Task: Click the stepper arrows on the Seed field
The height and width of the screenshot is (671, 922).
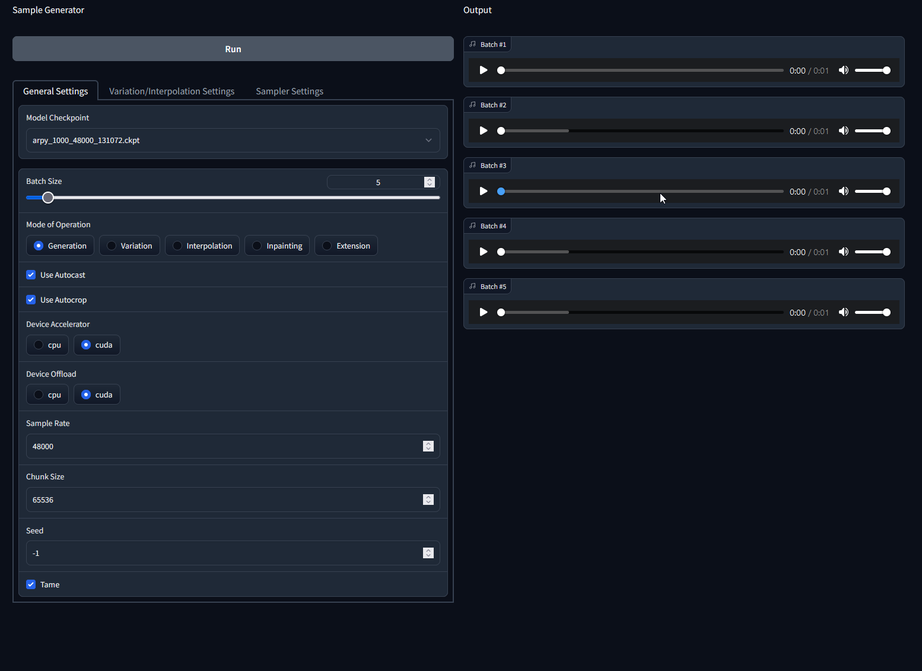Action: 428,552
